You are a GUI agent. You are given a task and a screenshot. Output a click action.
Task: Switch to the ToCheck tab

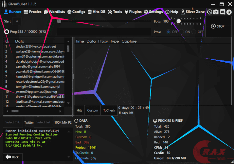coord(109,110)
